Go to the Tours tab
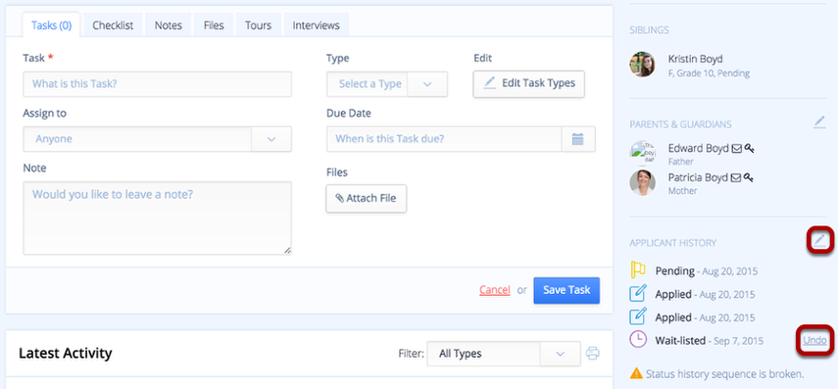Screen dimensions: 838x389 pyautogui.click(x=258, y=25)
